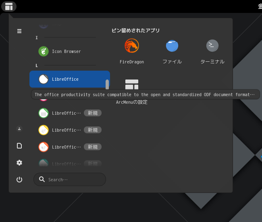Click the letter I section header
Screen dimensions: 262x222
[37, 38]
